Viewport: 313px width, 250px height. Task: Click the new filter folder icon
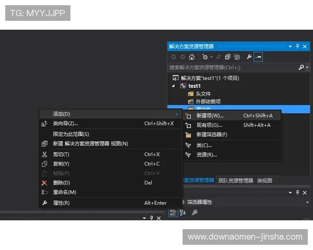point(188,135)
